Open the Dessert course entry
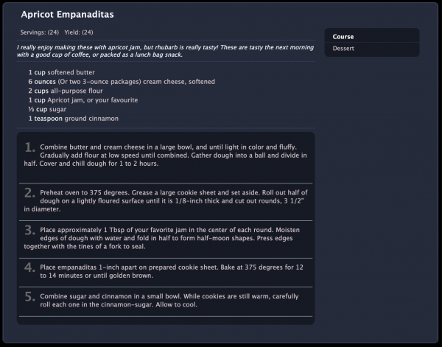The image size is (442, 347). pyautogui.click(x=343, y=48)
